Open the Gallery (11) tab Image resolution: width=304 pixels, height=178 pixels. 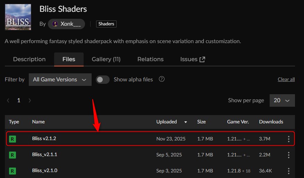[106, 59]
